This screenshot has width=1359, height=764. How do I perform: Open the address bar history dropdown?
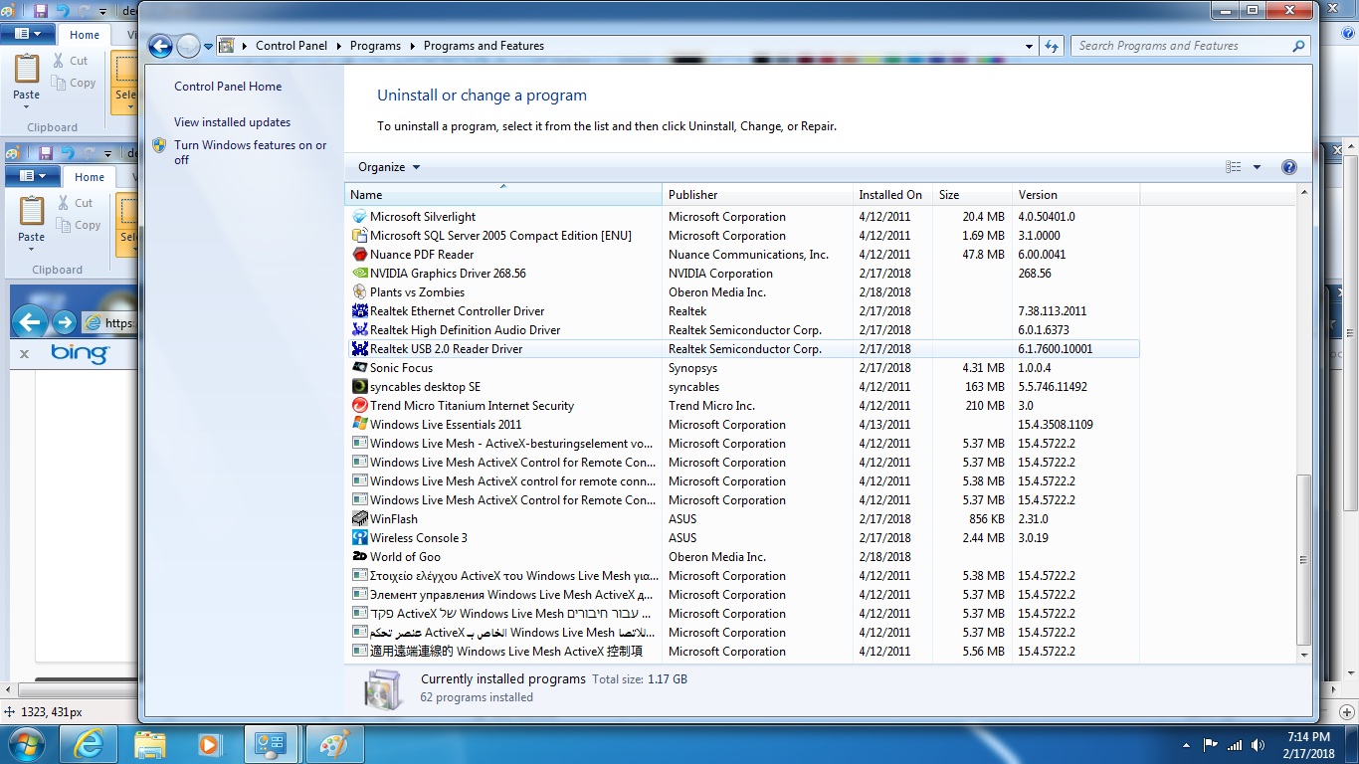click(x=1029, y=46)
